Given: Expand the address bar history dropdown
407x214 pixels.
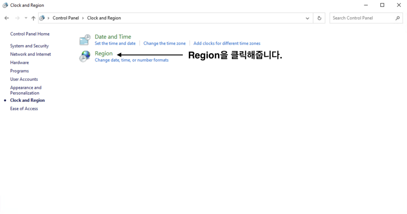Looking at the screenshot, I should (x=307, y=18).
